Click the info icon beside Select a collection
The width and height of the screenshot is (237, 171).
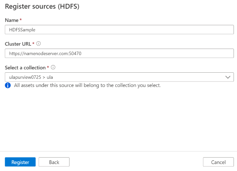(53, 67)
